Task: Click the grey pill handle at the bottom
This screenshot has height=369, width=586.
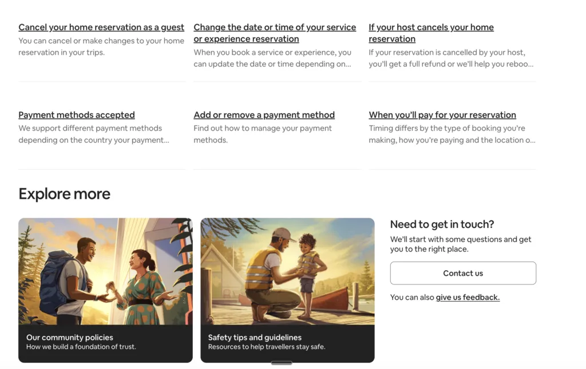Action: click(x=282, y=363)
